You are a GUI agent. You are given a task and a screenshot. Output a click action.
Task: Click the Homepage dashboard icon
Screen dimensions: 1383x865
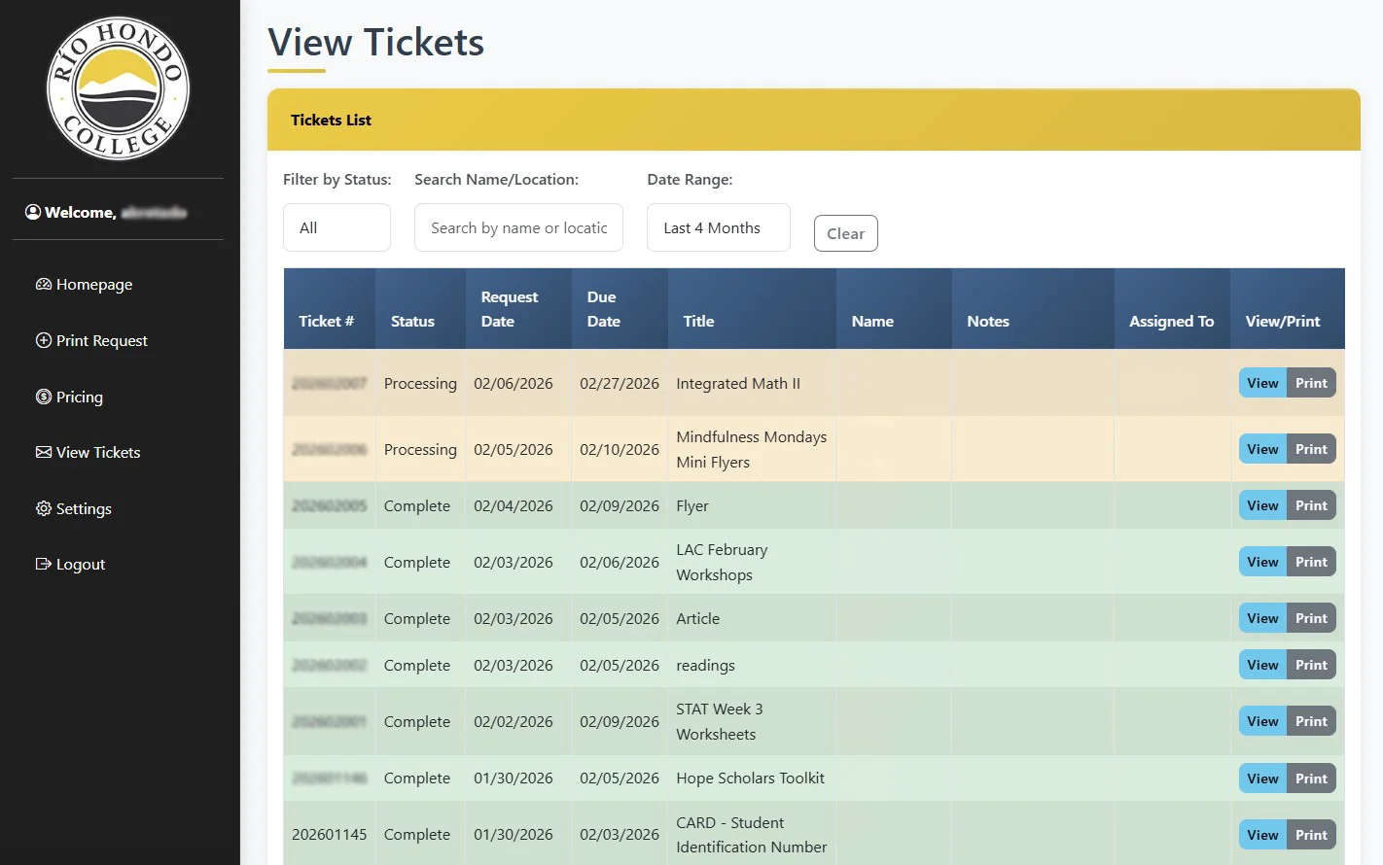pos(44,284)
